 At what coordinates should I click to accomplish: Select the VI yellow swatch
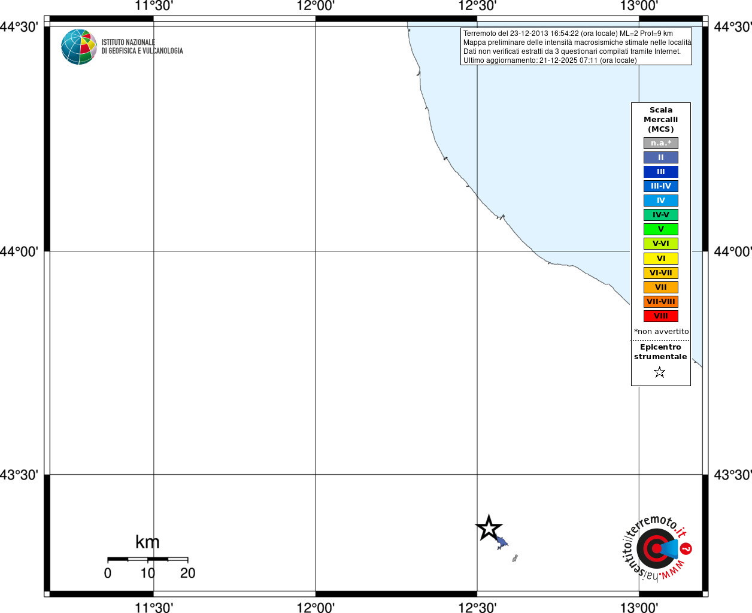(x=661, y=259)
